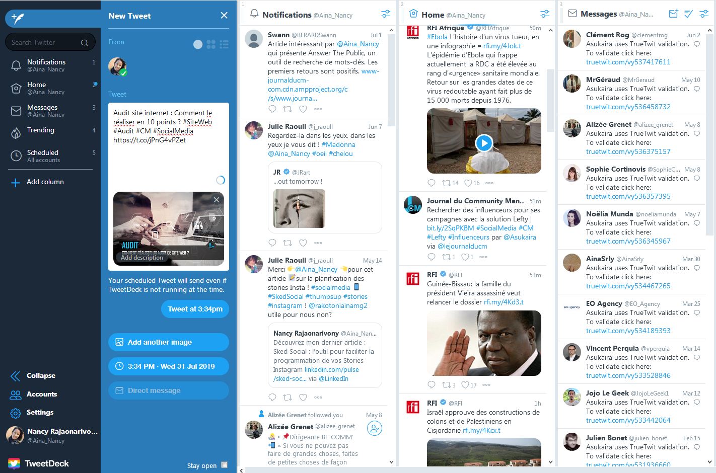The width and height of the screenshot is (716, 473).
Task: Click Add description on attached image
Action: (x=142, y=258)
